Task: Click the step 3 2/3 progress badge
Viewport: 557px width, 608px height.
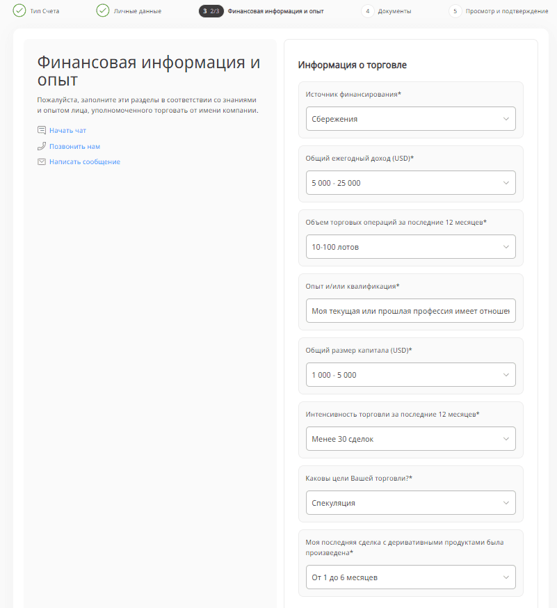Action: coord(211,11)
